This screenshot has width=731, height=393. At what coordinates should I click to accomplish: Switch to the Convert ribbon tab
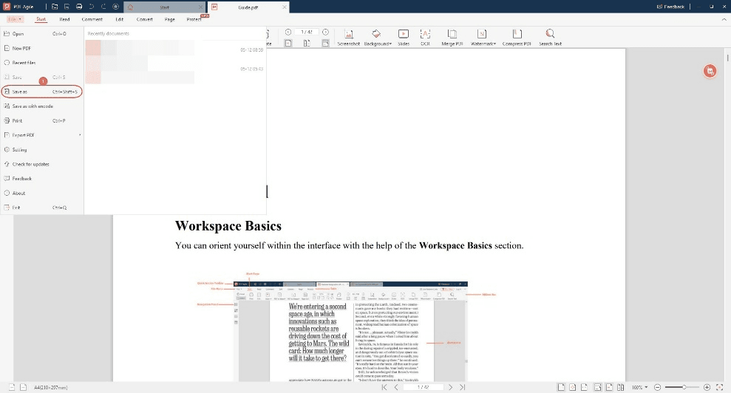[x=145, y=19]
